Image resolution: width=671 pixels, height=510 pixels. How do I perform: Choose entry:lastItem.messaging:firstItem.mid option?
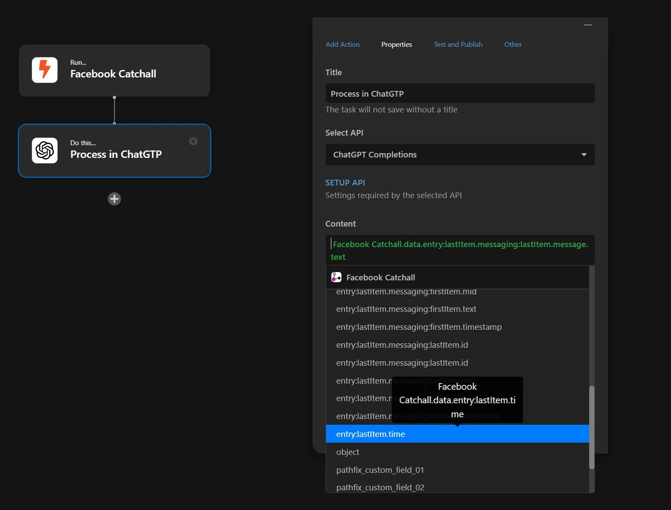[x=457, y=293]
